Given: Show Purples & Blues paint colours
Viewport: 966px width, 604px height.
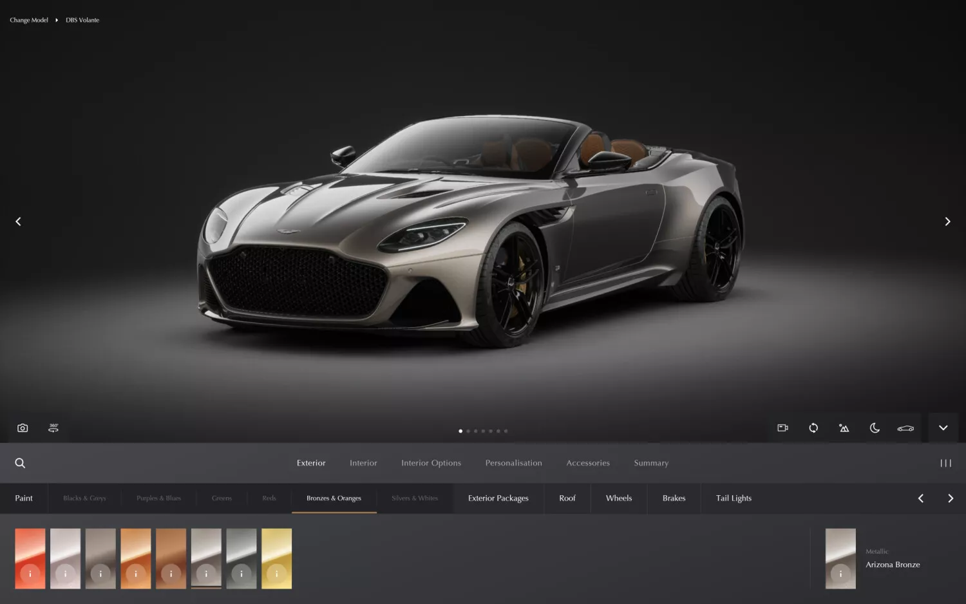Looking at the screenshot, I should (x=158, y=498).
